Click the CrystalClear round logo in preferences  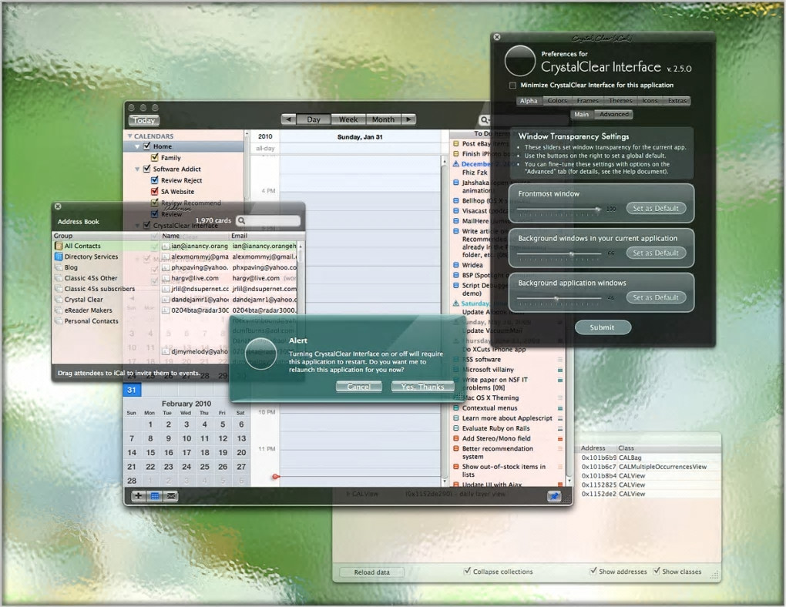point(520,61)
